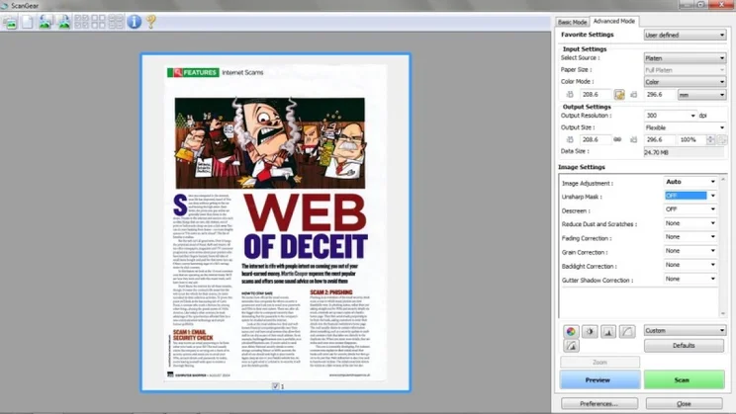Select the Advanced Mode tab

click(614, 21)
